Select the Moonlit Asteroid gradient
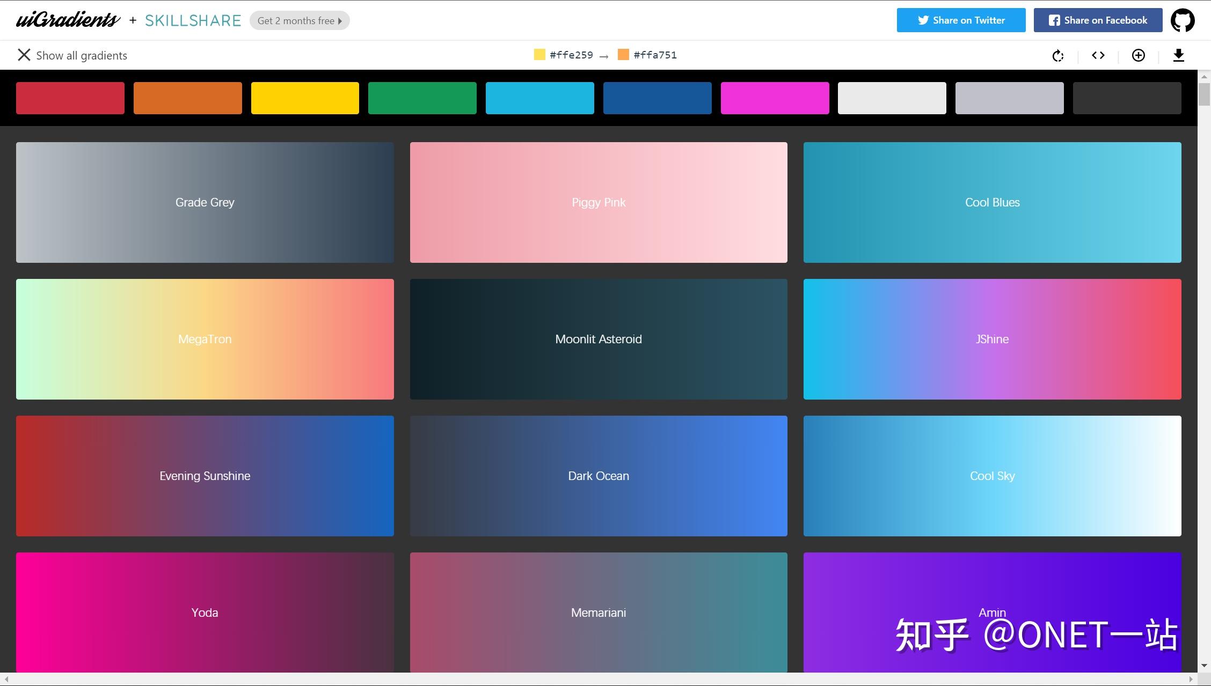Image resolution: width=1211 pixels, height=686 pixels. 599,339
